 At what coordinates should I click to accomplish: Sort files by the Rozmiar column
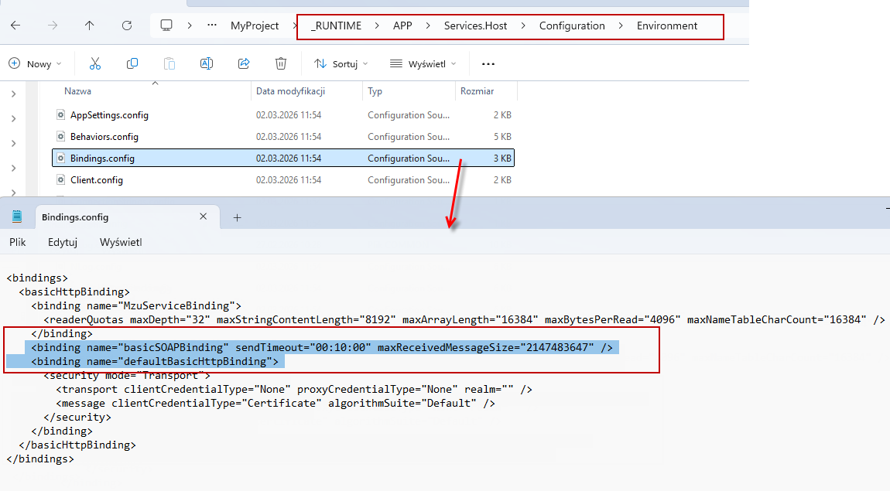click(x=478, y=91)
